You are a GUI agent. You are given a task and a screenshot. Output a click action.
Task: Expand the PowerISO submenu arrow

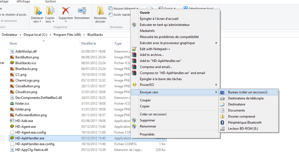click(216, 85)
